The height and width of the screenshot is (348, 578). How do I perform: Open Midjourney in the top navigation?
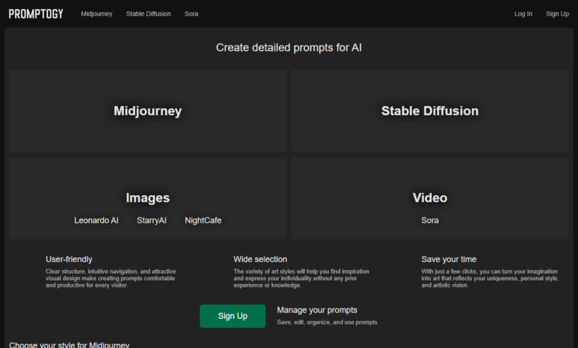point(97,14)
